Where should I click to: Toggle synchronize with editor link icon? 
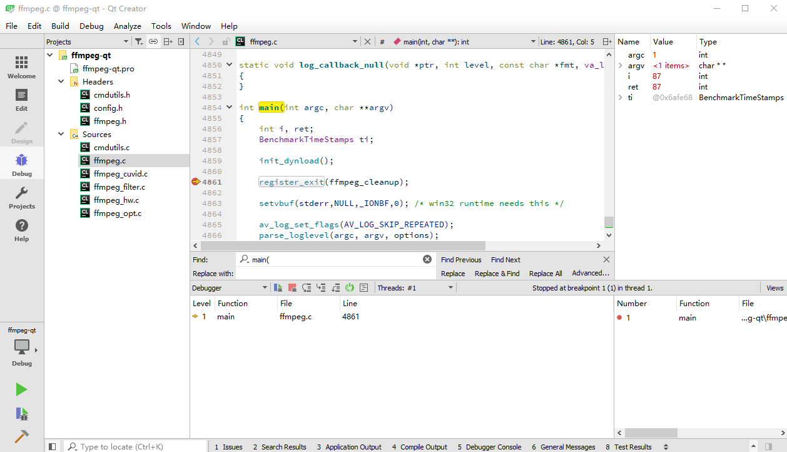[153, 41]
